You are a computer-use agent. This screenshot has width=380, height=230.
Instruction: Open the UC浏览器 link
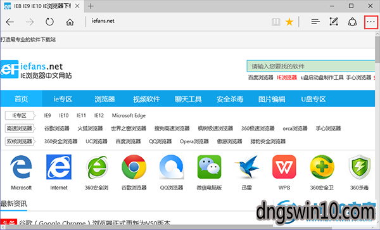coord(96,141)
